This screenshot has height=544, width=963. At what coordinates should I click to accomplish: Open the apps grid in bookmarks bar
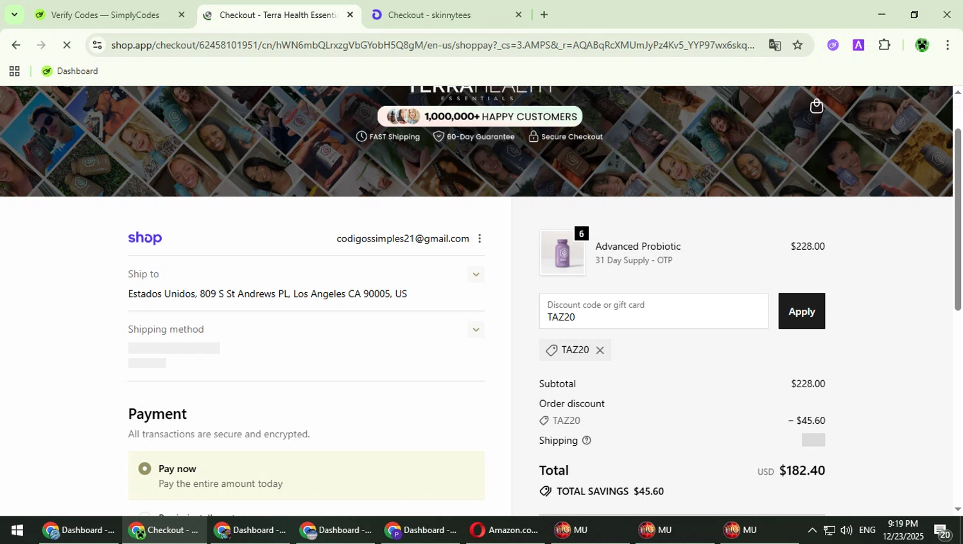coord(14,71)
